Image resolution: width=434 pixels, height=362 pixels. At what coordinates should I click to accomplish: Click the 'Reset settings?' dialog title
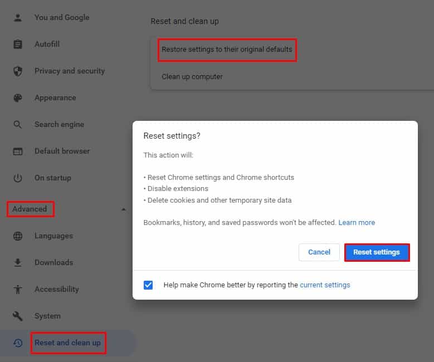point(172,136)
